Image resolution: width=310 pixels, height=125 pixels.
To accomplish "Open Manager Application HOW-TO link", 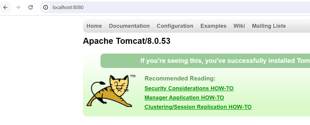I will [184, 98].
